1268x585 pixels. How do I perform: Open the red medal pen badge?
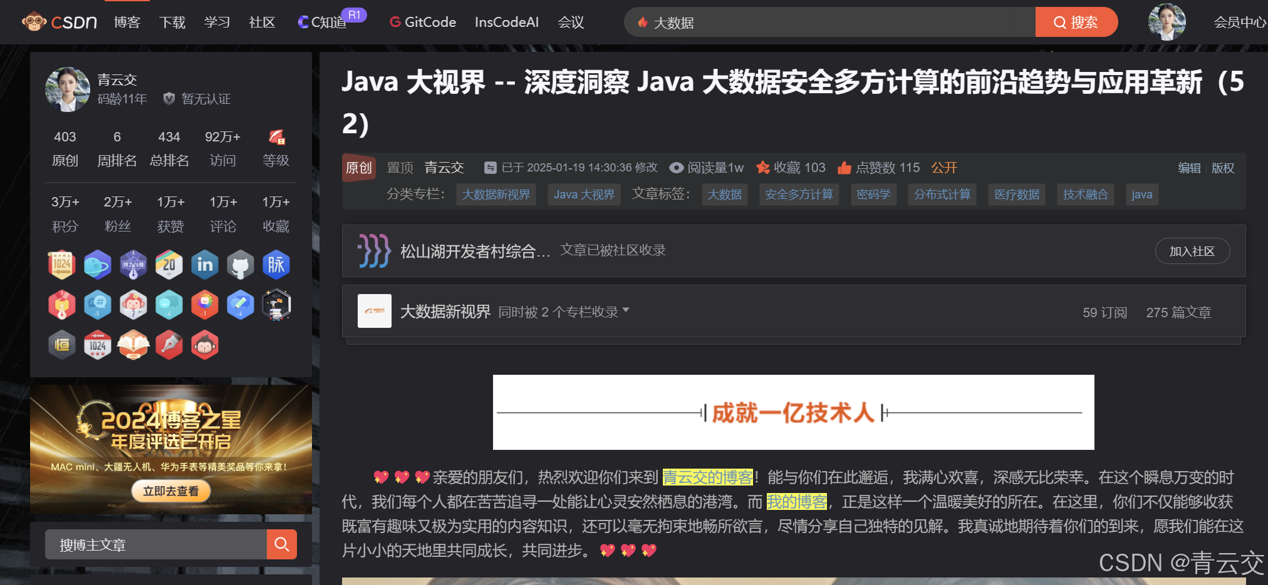[x=62, y=305]
